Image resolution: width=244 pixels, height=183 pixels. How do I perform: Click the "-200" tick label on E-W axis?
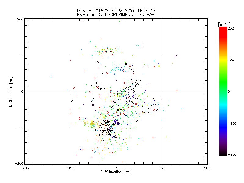click(24, 168)
